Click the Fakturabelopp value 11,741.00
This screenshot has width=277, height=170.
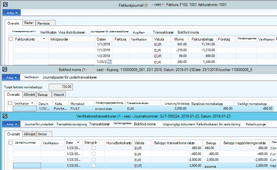[208, 44]
